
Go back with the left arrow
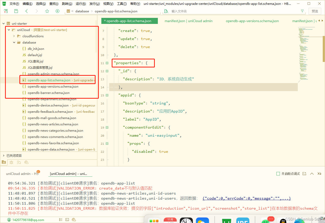click(x=26, y=11)
